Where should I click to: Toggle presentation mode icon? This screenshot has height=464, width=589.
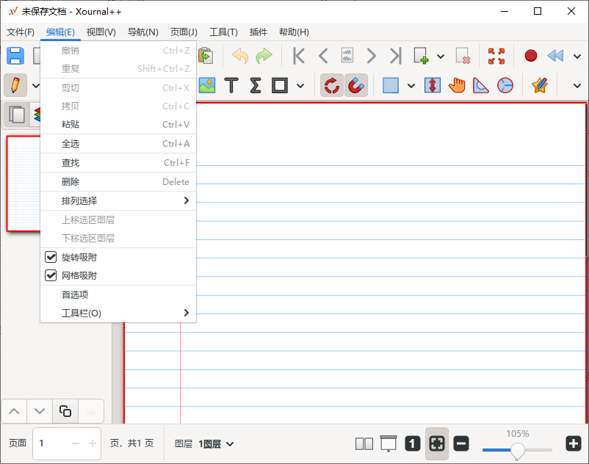coord(389,443)
